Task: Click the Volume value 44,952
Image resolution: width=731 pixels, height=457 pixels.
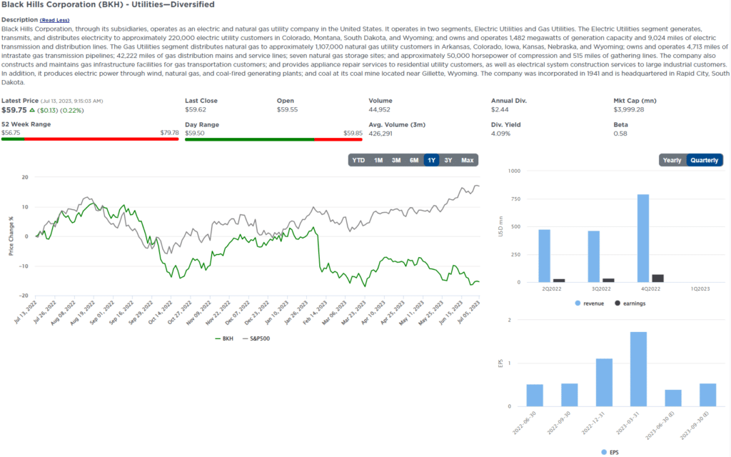Action: coord(380,109)
